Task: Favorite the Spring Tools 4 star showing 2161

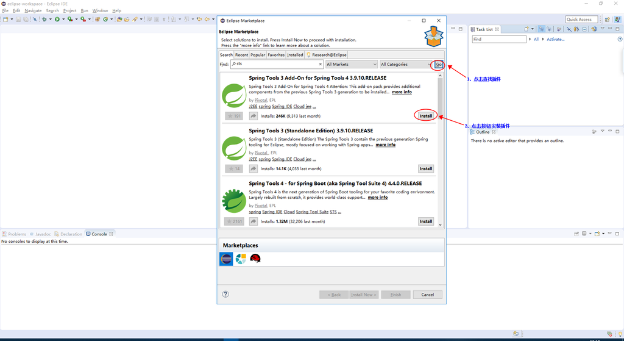Action: pos(234,221)
